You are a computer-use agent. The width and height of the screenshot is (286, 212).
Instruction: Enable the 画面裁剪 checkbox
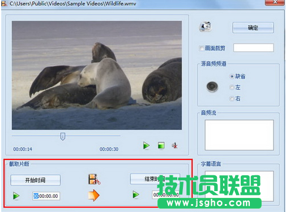[202, 48]
